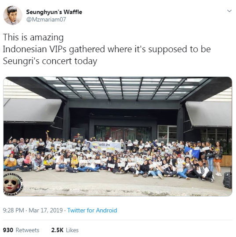Enlarge the fan gathering photo
Image resolution: width=236 pixels, height=237 pixels.
(118, 136)
